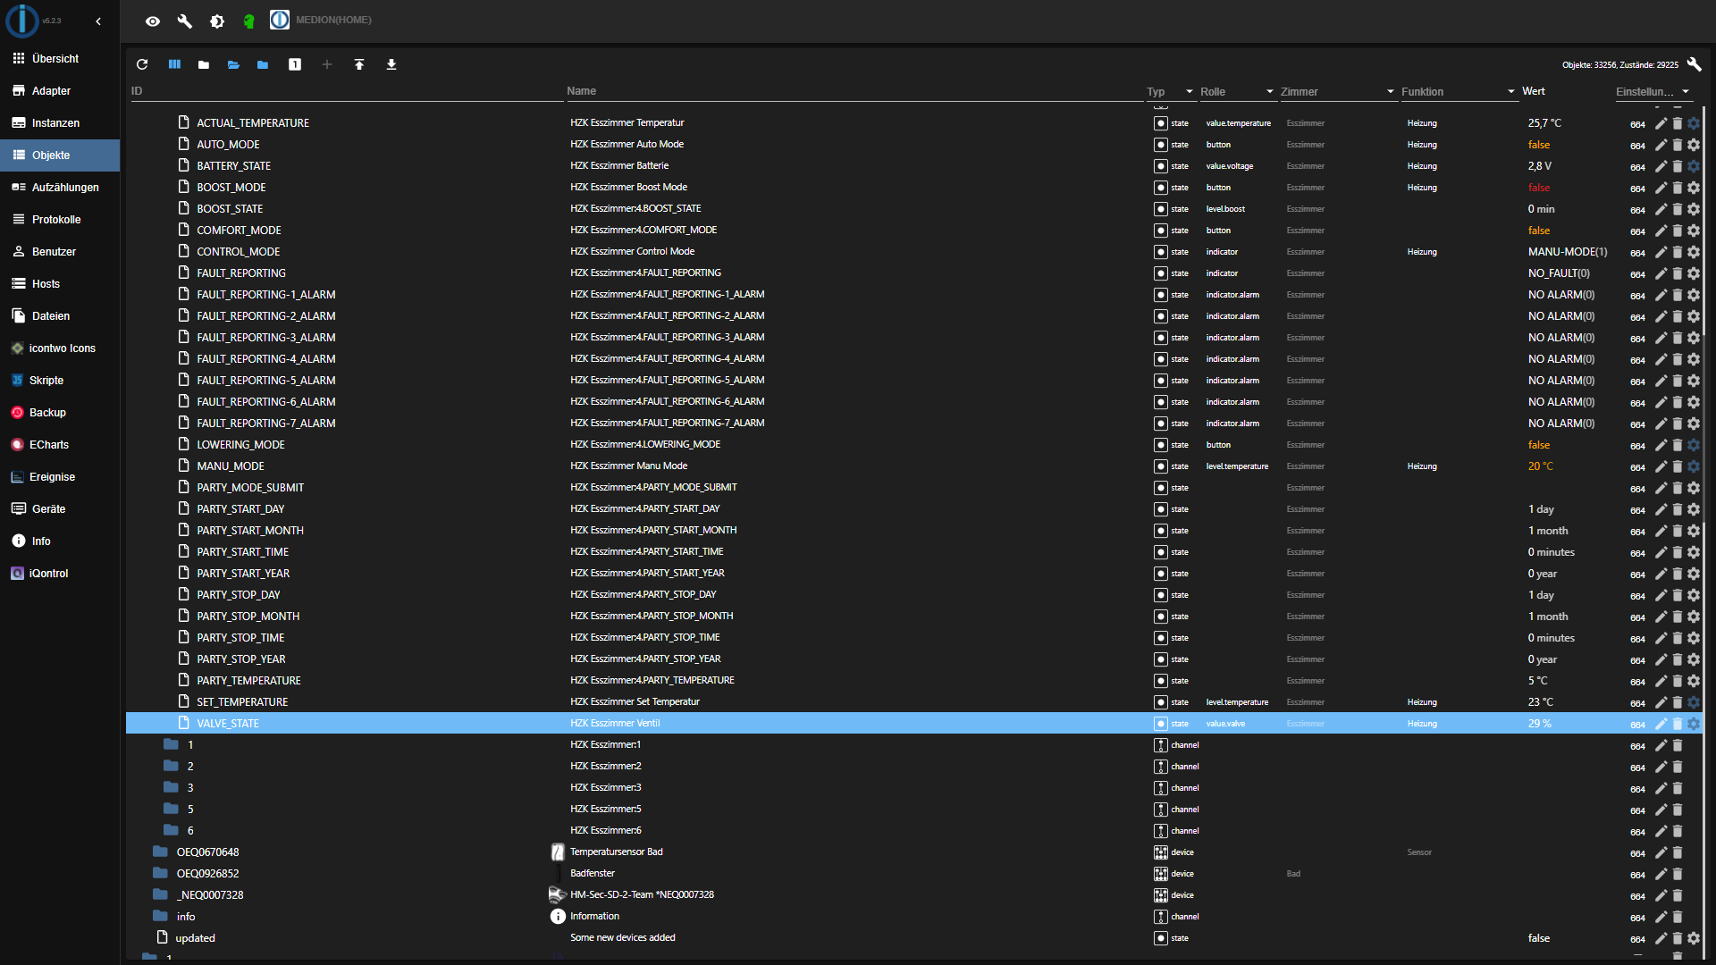Open custom settings for BATTERY_STATE
1716x965 pixels.
pos(1694,166)
